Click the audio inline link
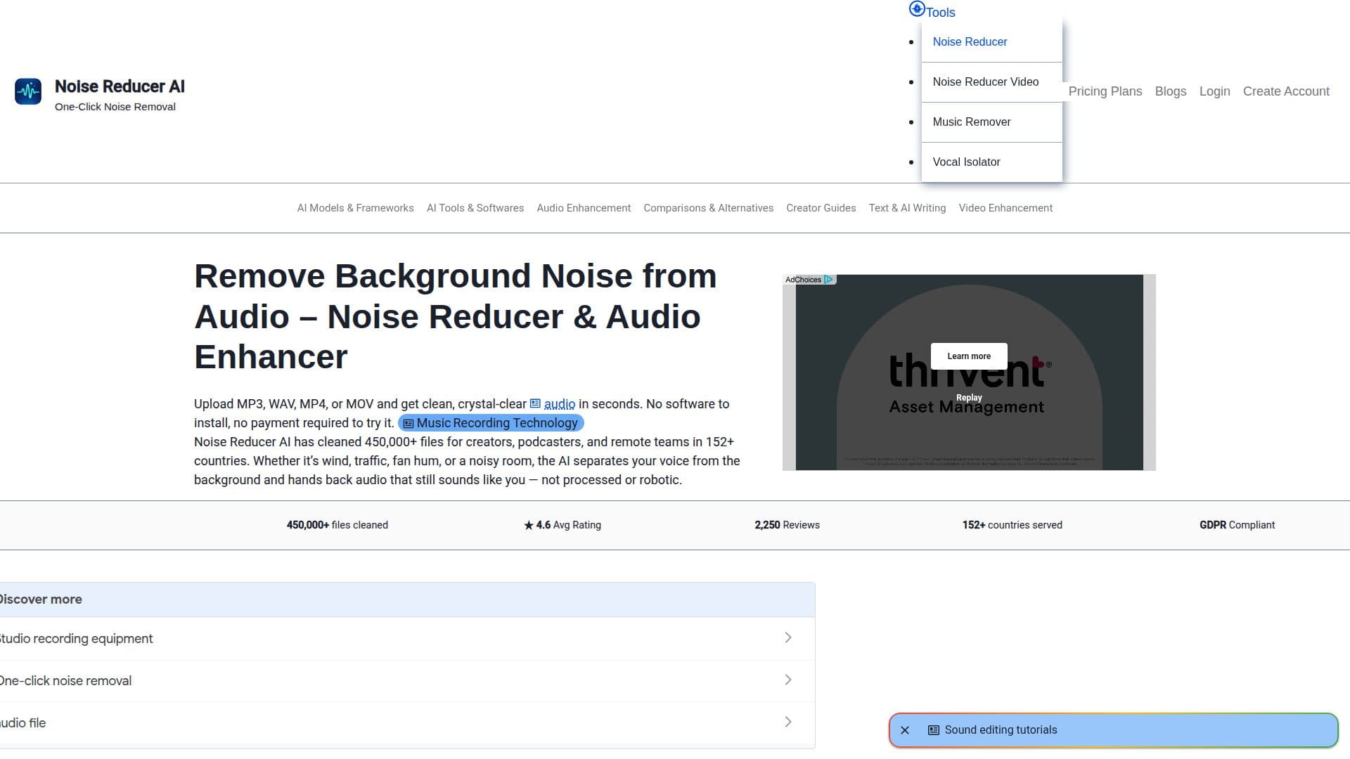The height and width of the screenshot is (759, 1350). (x=559, y=404)
